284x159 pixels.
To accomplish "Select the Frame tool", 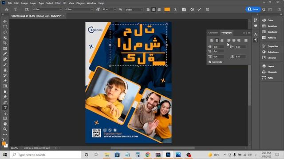I will click(5, 49).
